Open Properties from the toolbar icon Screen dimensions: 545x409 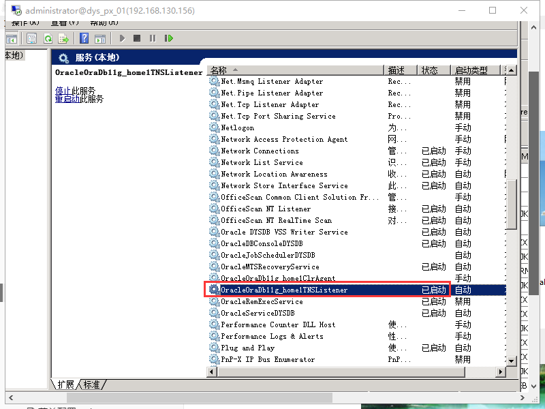(31, 39)
